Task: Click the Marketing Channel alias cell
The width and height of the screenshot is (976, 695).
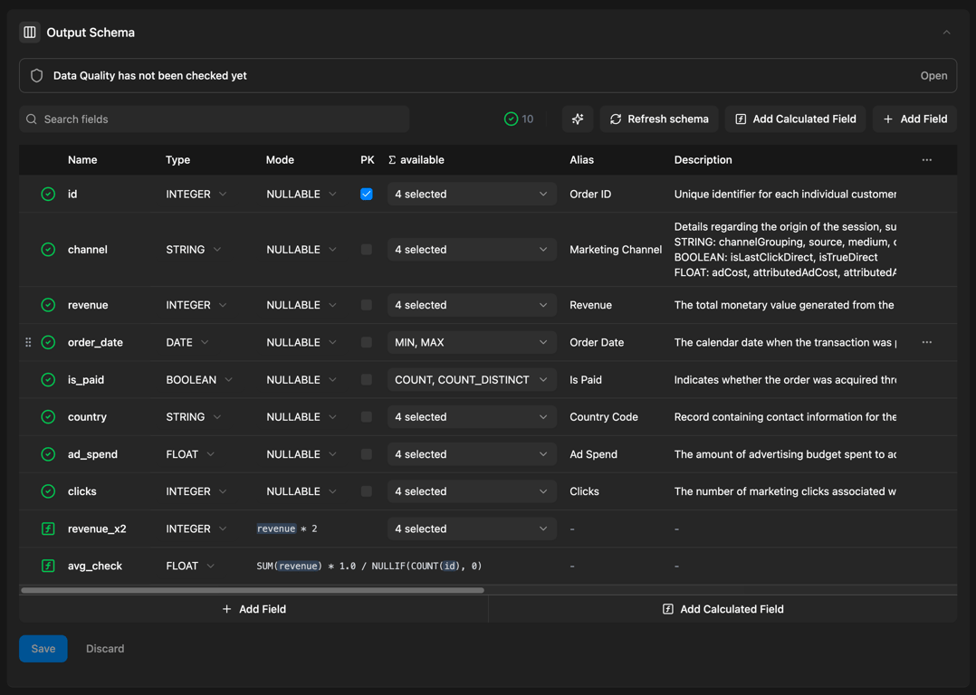Action: click(x=616, y=250)
